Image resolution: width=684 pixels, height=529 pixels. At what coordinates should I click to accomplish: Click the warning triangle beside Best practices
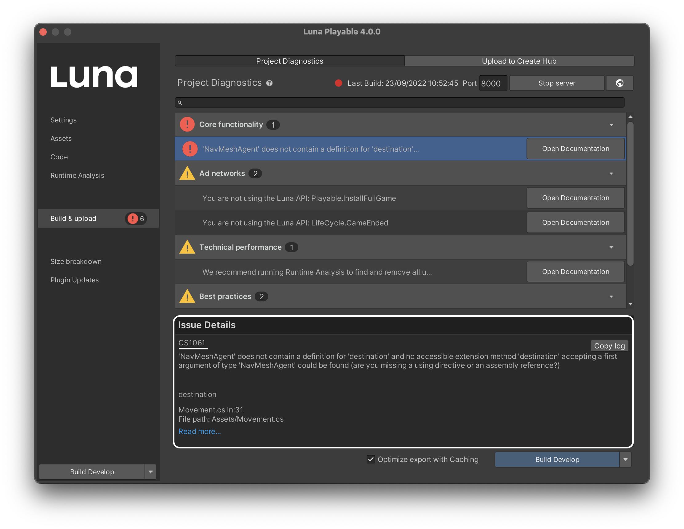coord(187,296)
